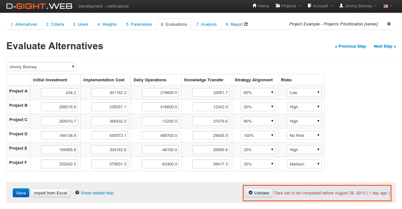The width and height of the screenshot is (402, 209).
Task: Click Project A Initial Investment field
Action: tap(59, 93)
